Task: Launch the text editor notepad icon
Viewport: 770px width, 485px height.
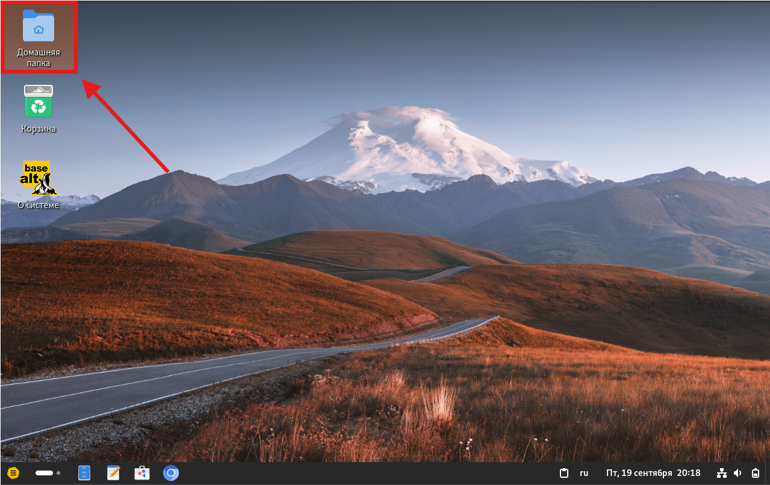Action: click(x=113, y=473)
